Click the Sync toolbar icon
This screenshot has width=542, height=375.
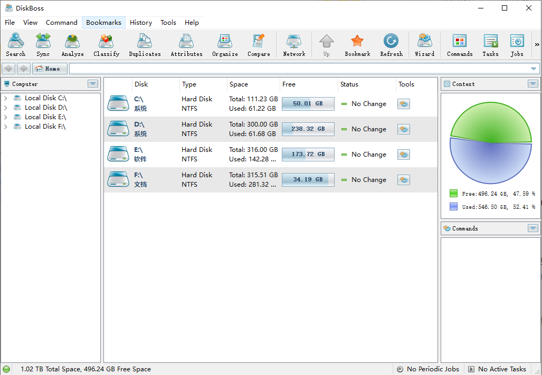43,45
